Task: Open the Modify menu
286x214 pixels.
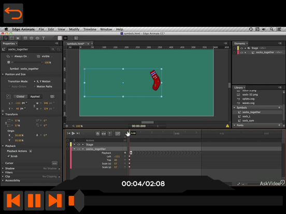Action: click(74, 29)
